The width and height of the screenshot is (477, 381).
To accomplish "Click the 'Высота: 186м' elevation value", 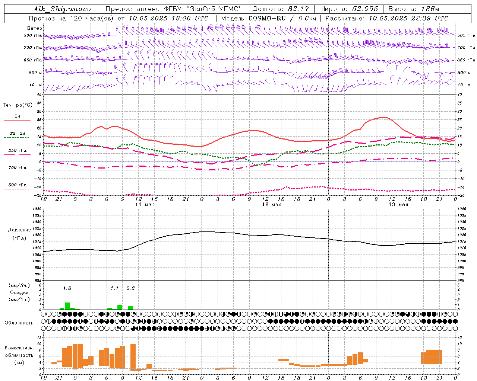I will [x=414, y=9].
